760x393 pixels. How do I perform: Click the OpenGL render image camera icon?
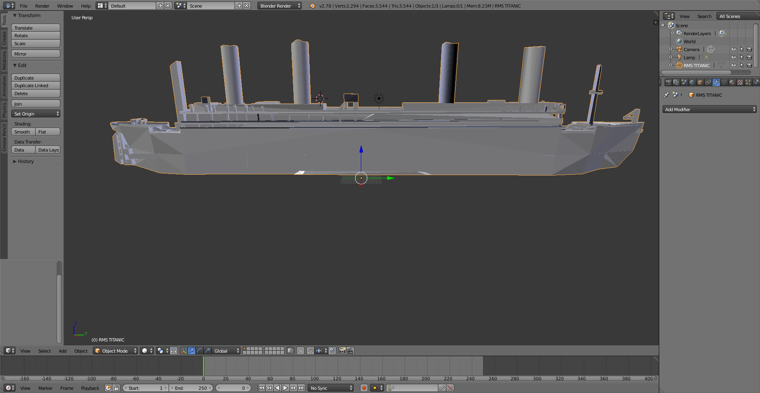tap(342, 351)
